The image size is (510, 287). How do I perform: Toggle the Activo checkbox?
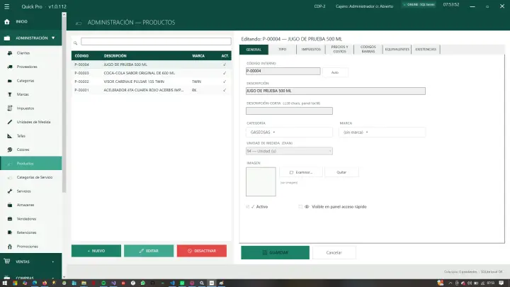pos(248,207)
